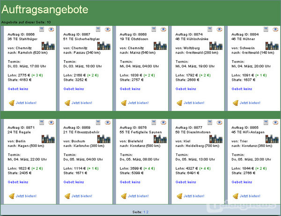Image resolution: width=281 pixels, height=216 pixels.
Task: Click 'Jetzt bieten!' for Bielefeld to Konstanz
Action: point(138,196)
